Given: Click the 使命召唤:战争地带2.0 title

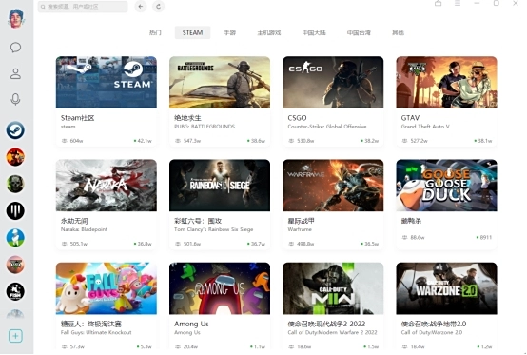Looking at the screenshot, I should [x=434, y=324].
